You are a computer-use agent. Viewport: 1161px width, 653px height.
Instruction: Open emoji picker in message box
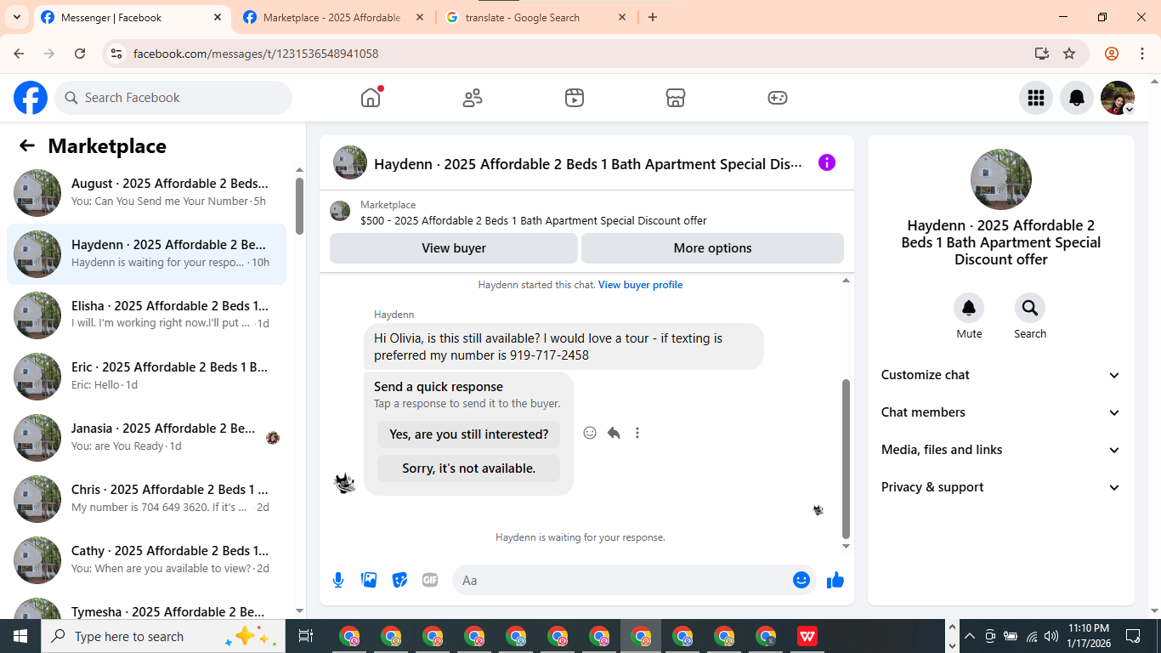tap(801, 580)
